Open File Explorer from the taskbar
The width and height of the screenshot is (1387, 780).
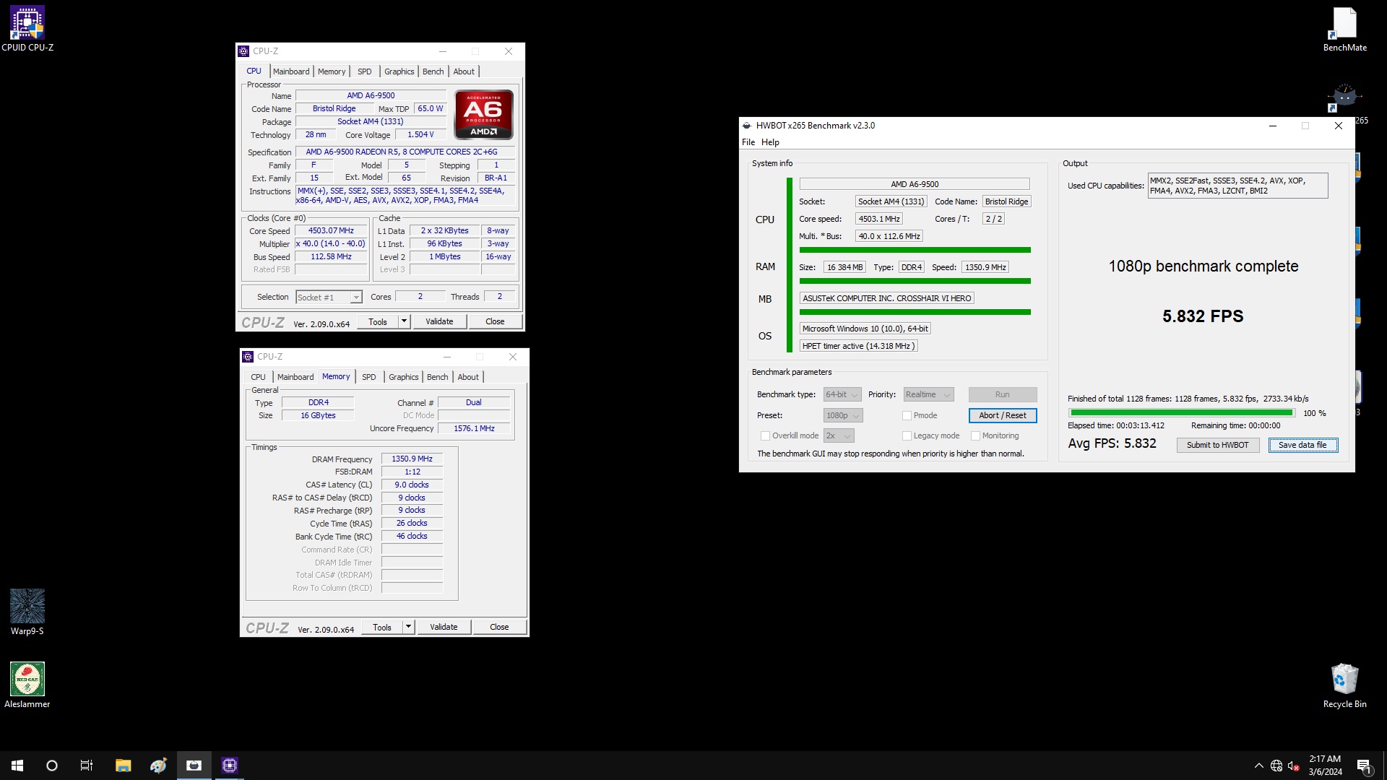123,766
